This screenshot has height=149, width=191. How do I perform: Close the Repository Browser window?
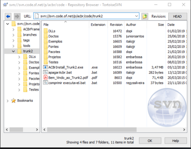coord(184,5)
